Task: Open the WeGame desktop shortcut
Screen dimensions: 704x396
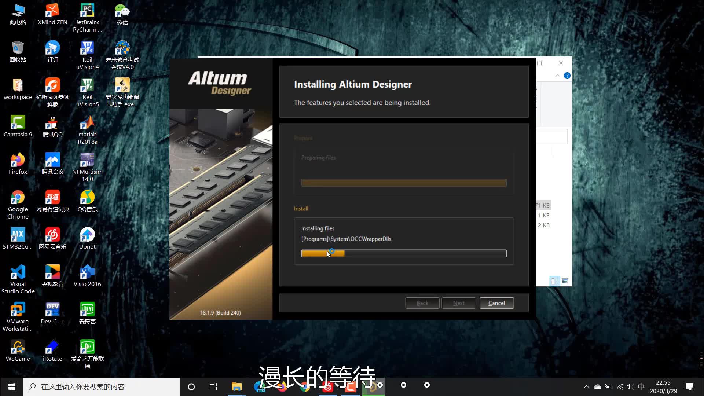Action: [18, 351]
